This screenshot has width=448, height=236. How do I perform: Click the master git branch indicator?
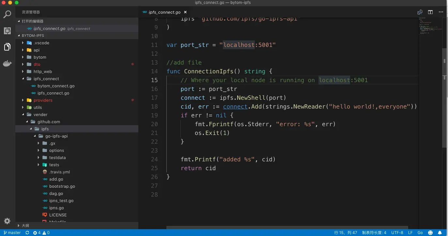pos(12,233)
